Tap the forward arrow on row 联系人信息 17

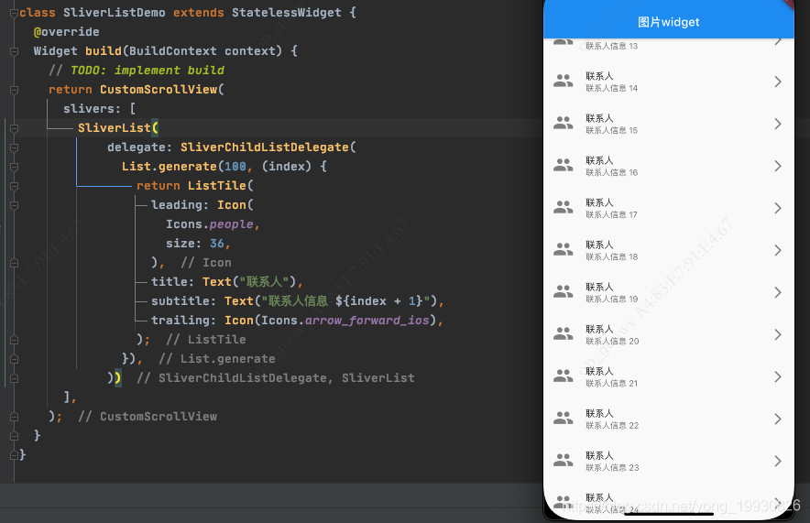click(778, 208)
